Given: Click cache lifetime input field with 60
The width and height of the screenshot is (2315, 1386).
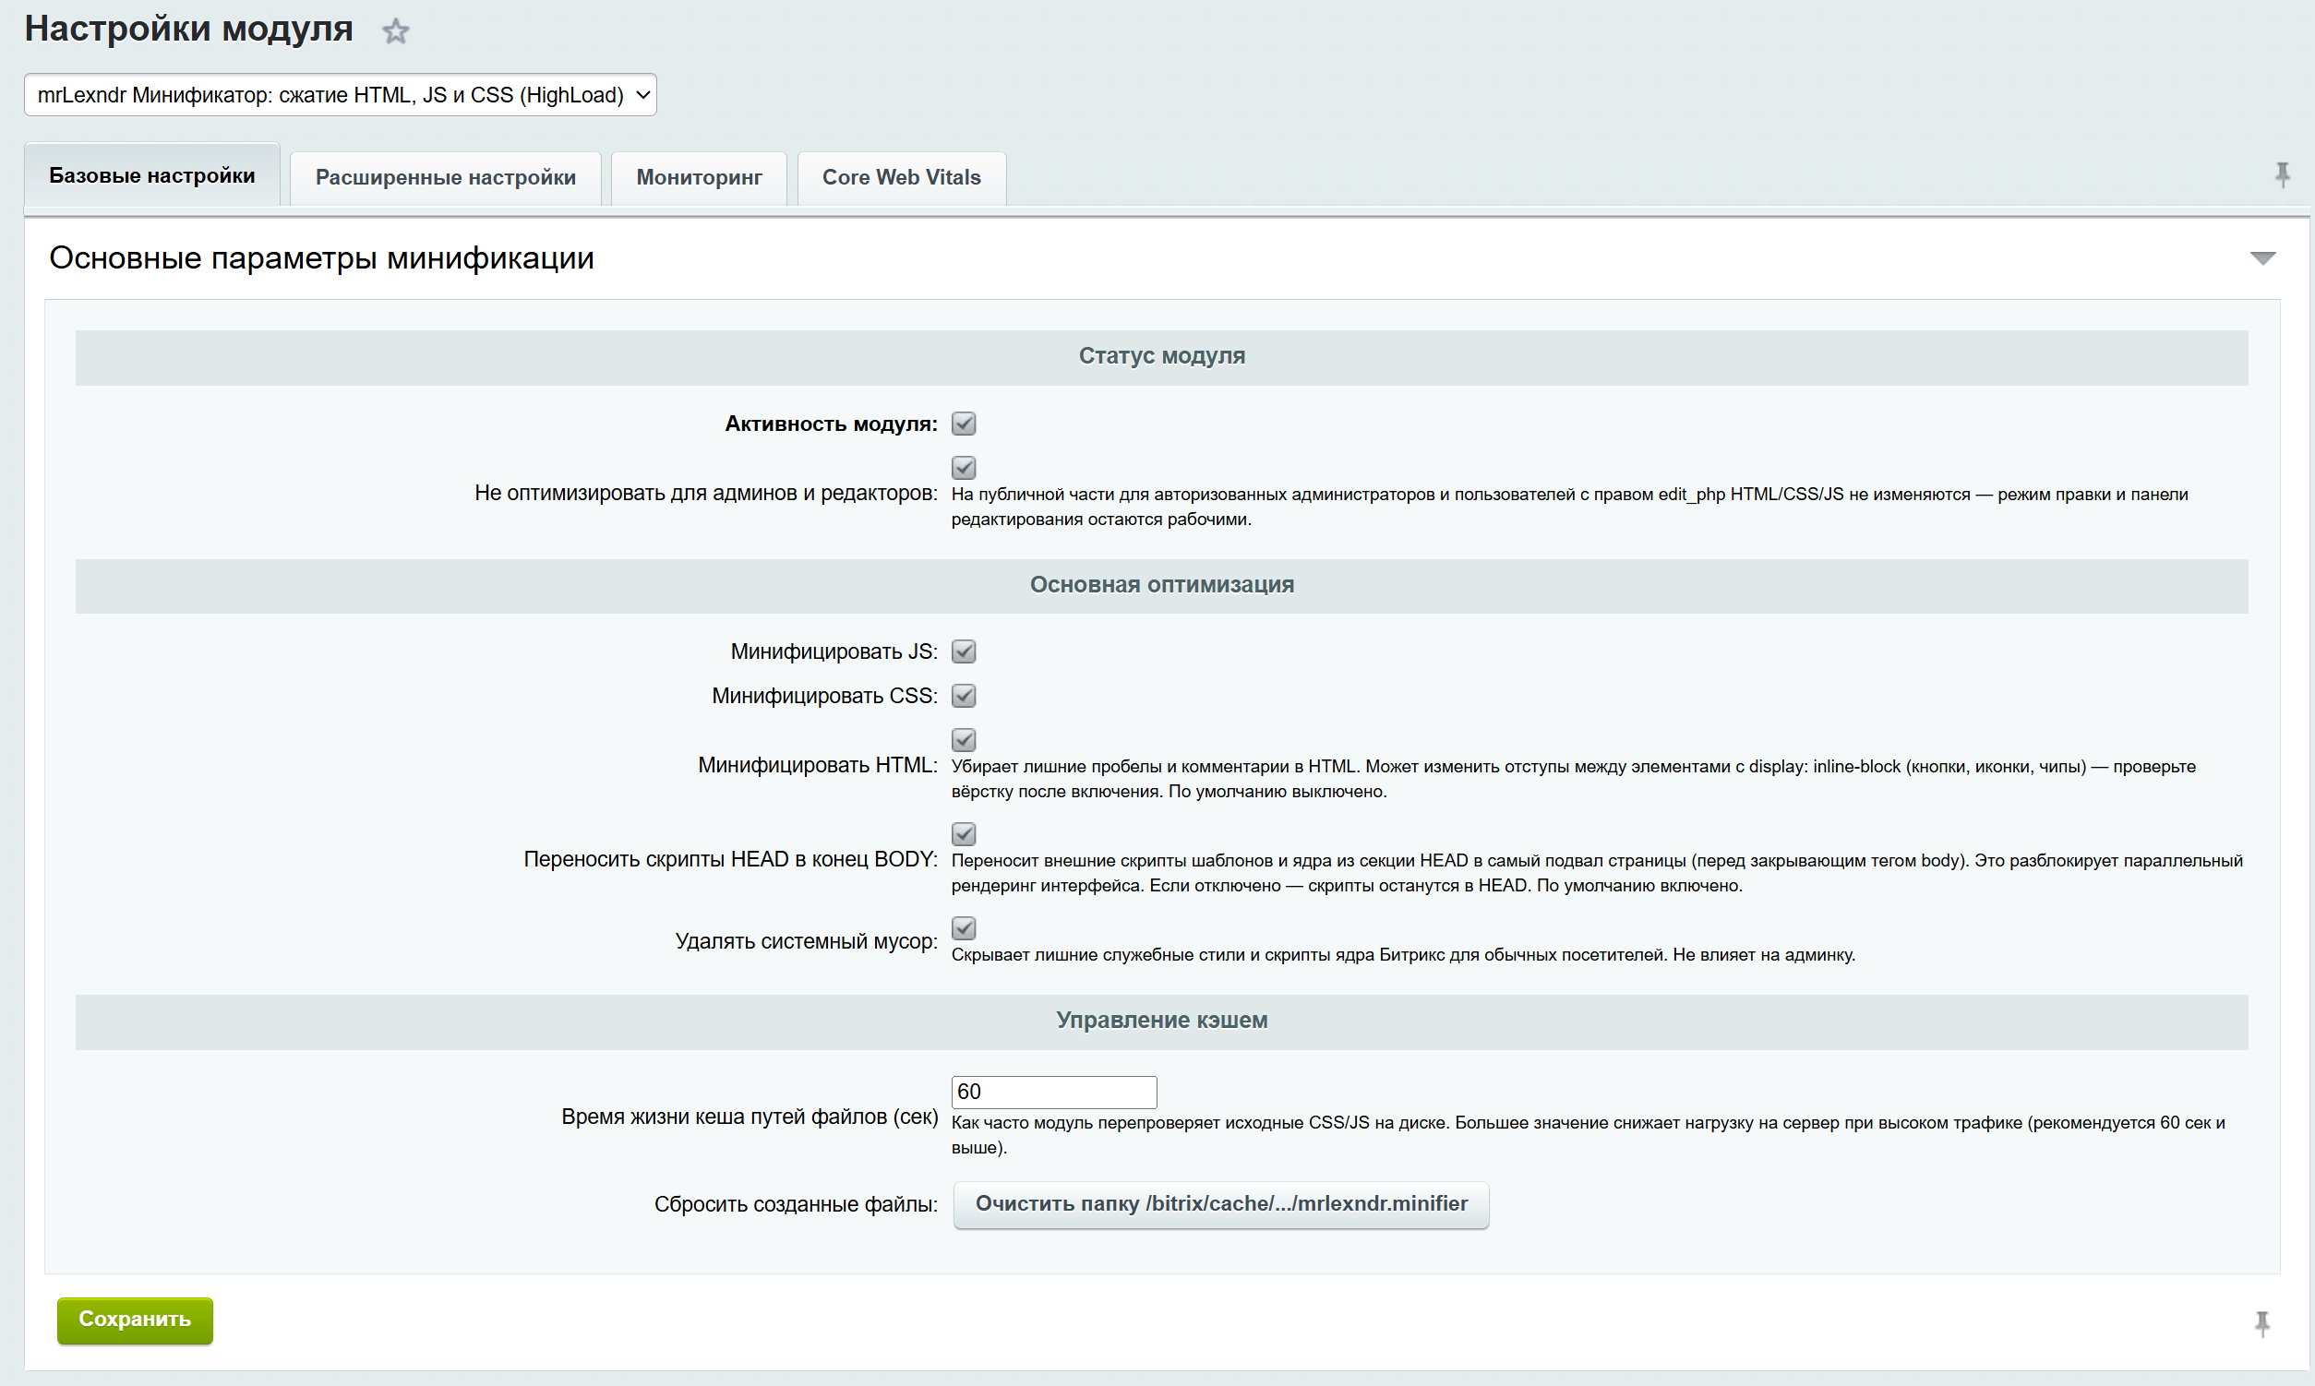Looking at the screenshot, I should point(1054,1092).
